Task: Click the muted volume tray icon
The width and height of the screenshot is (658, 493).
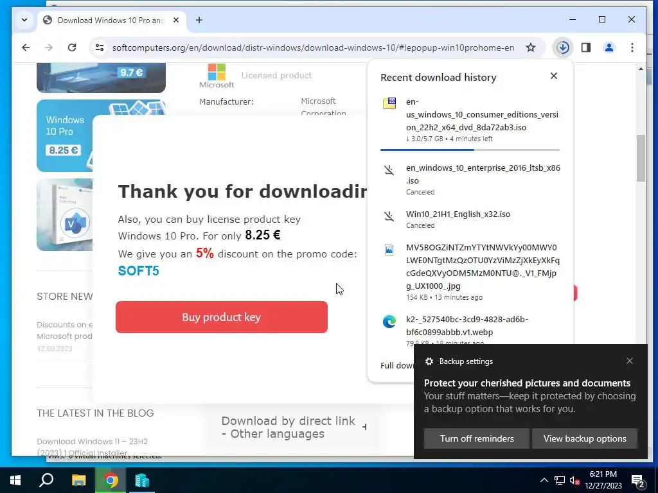Action: tap(574, 480)
